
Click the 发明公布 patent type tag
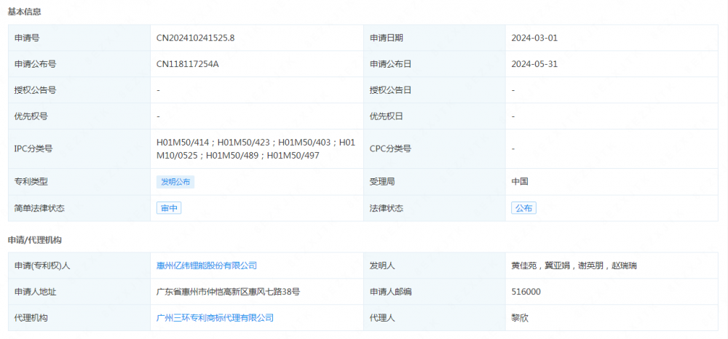click(x=175, y=183)
